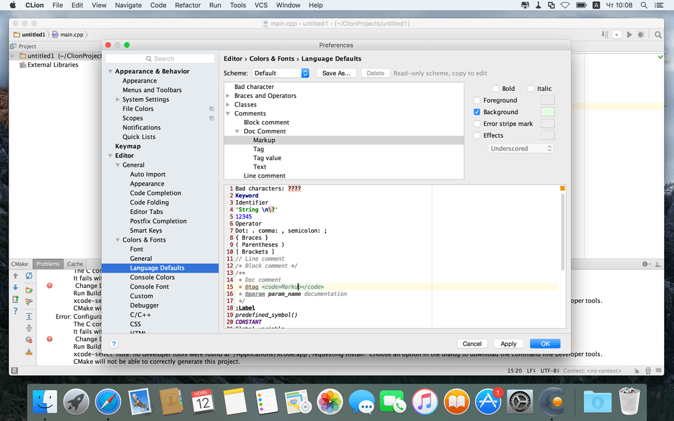Click the blue question mark in CMake panel
Image resolution: width=674 pixels, height=421 pixels.
click(15, 311)
